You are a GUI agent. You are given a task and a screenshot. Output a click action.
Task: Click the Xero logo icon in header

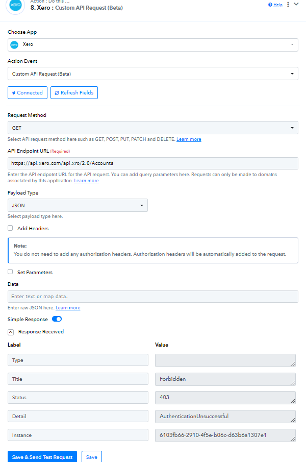pyautogui.click(x=15, y=5)
